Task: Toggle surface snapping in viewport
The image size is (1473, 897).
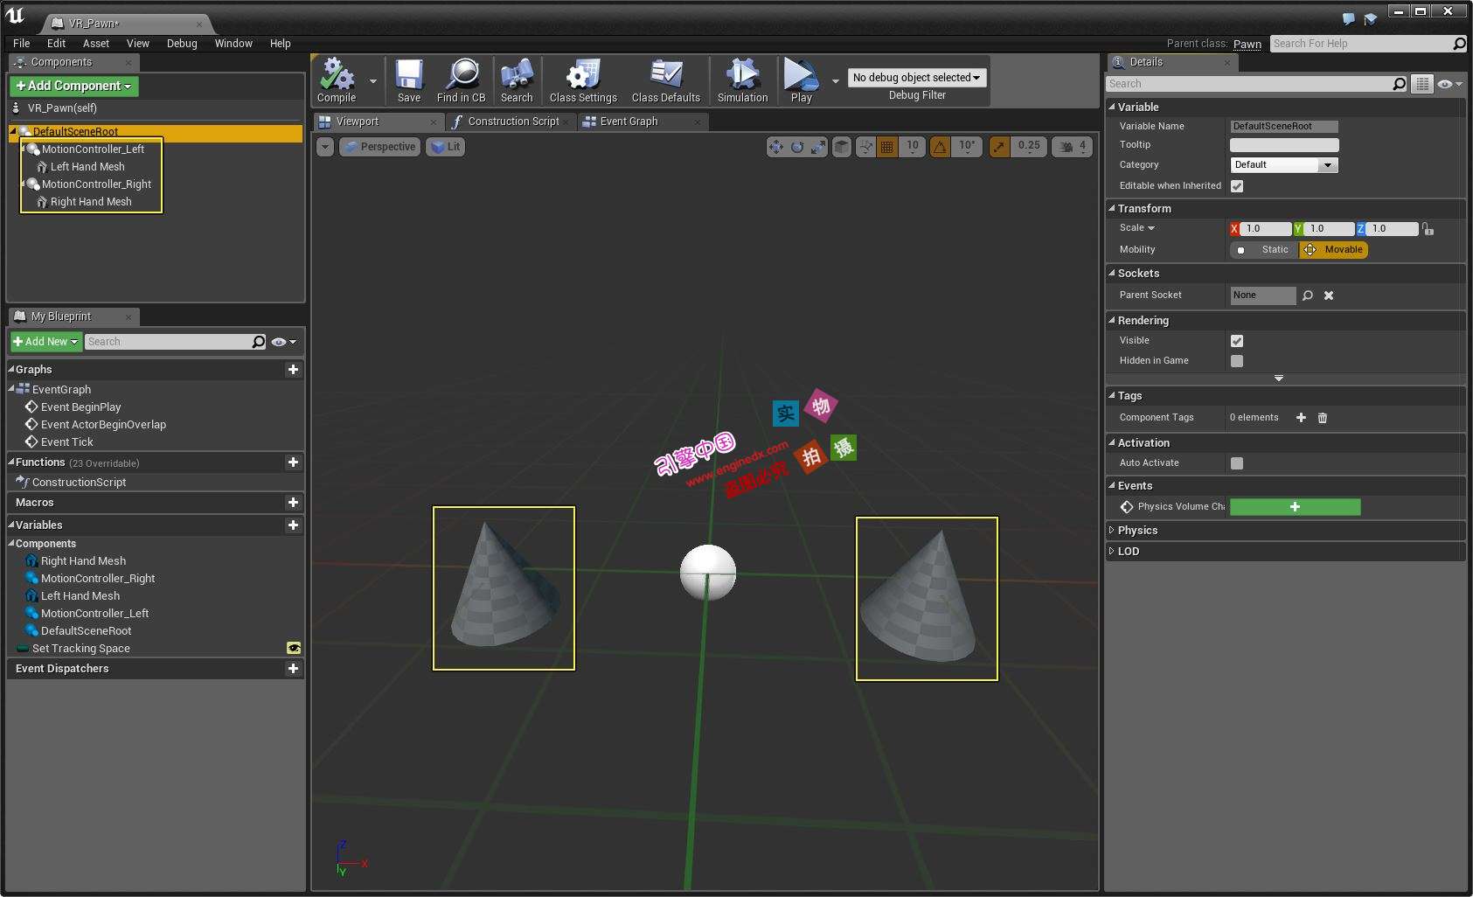Action: click(x=865, y=147)
